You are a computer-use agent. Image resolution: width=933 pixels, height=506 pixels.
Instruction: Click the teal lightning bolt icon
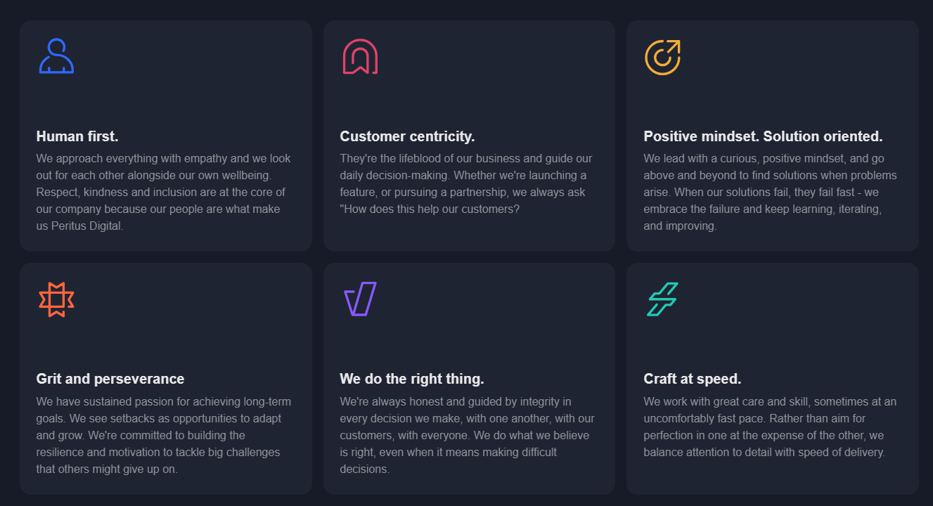[x=662, y=299]
